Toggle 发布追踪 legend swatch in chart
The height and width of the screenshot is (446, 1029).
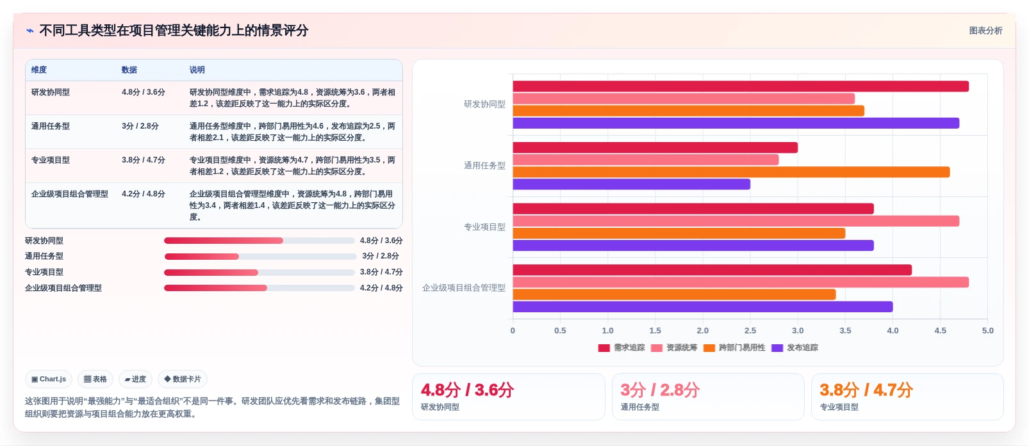click(777, 348)
